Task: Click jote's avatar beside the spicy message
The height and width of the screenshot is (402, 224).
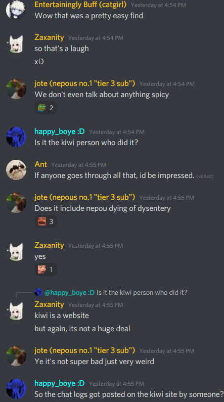Action: [16, 89]
